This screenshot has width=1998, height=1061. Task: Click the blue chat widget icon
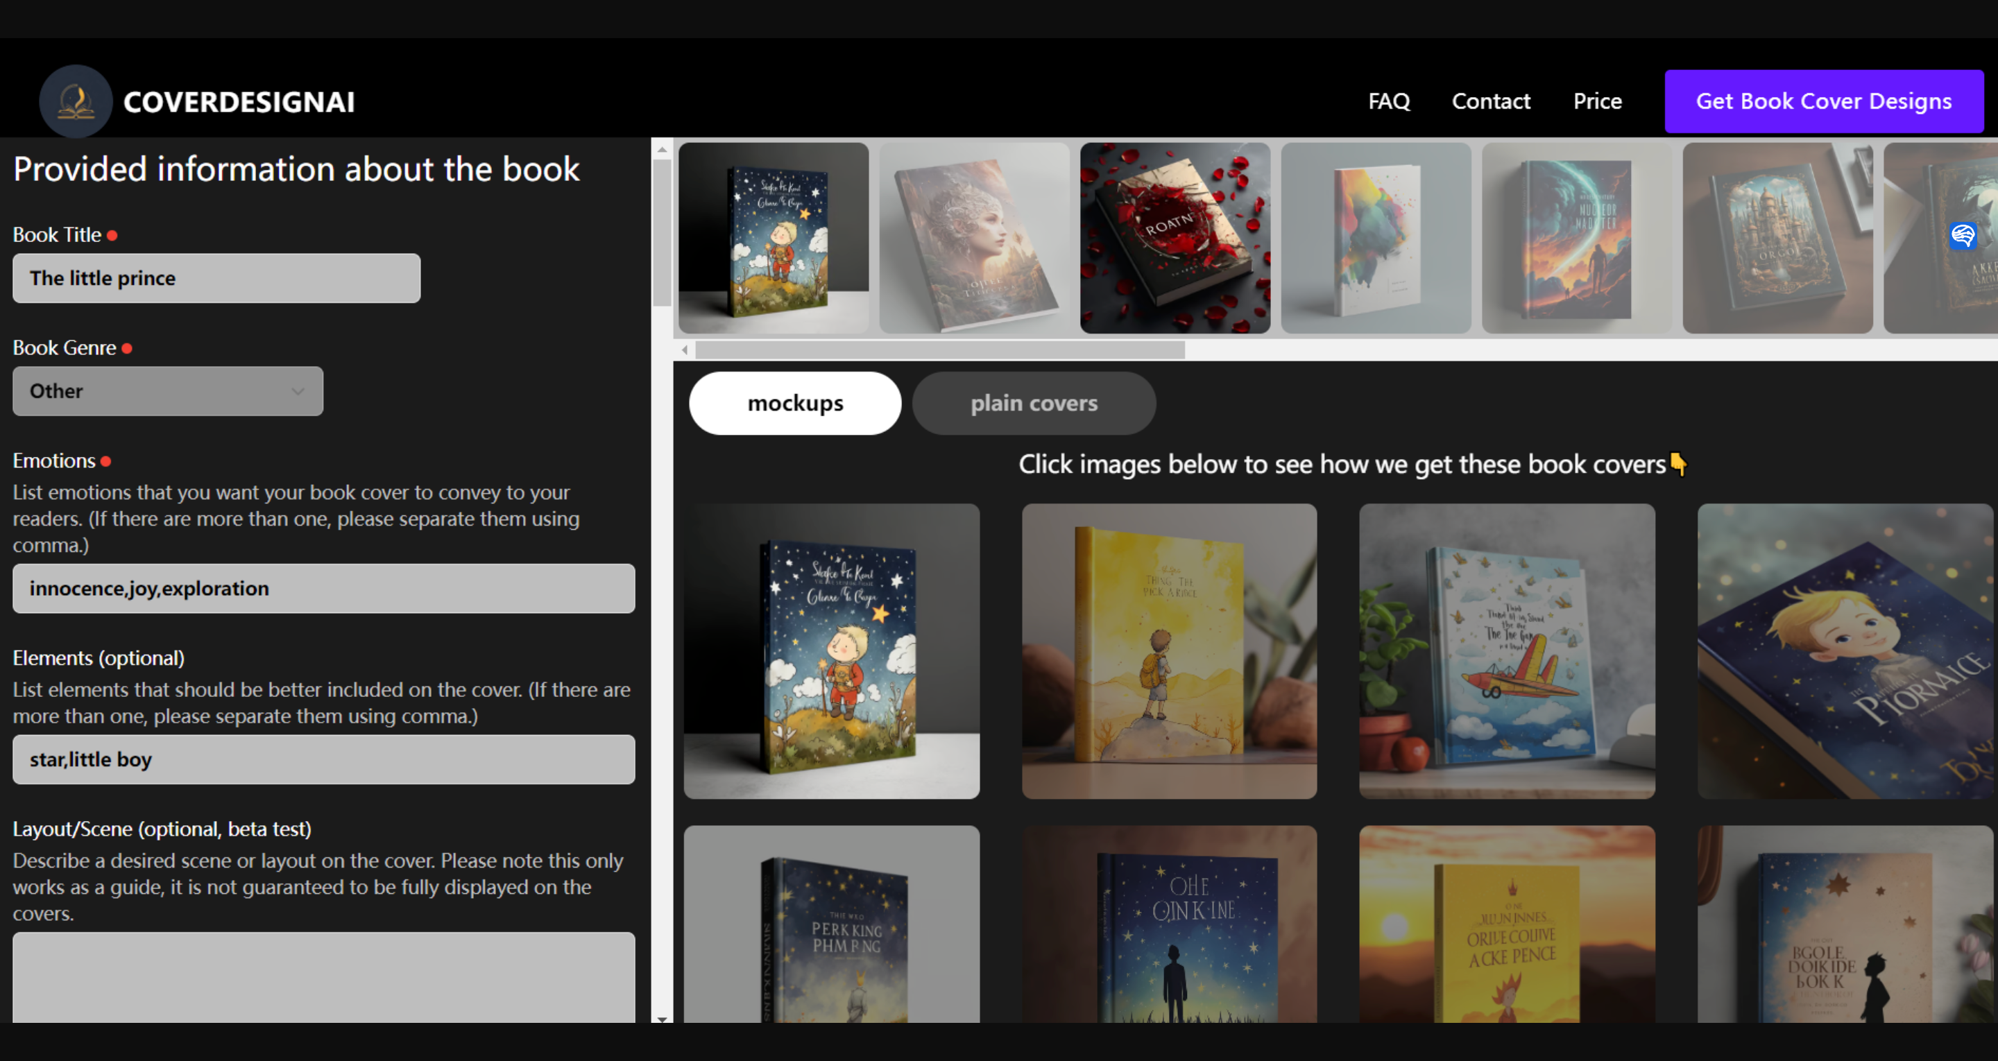point(1963,235)
